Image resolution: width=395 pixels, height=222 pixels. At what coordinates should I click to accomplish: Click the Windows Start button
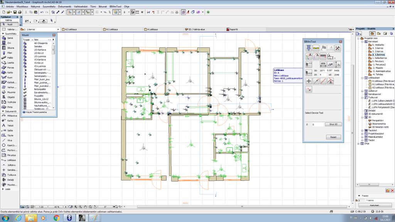click(x=5, y=218)
